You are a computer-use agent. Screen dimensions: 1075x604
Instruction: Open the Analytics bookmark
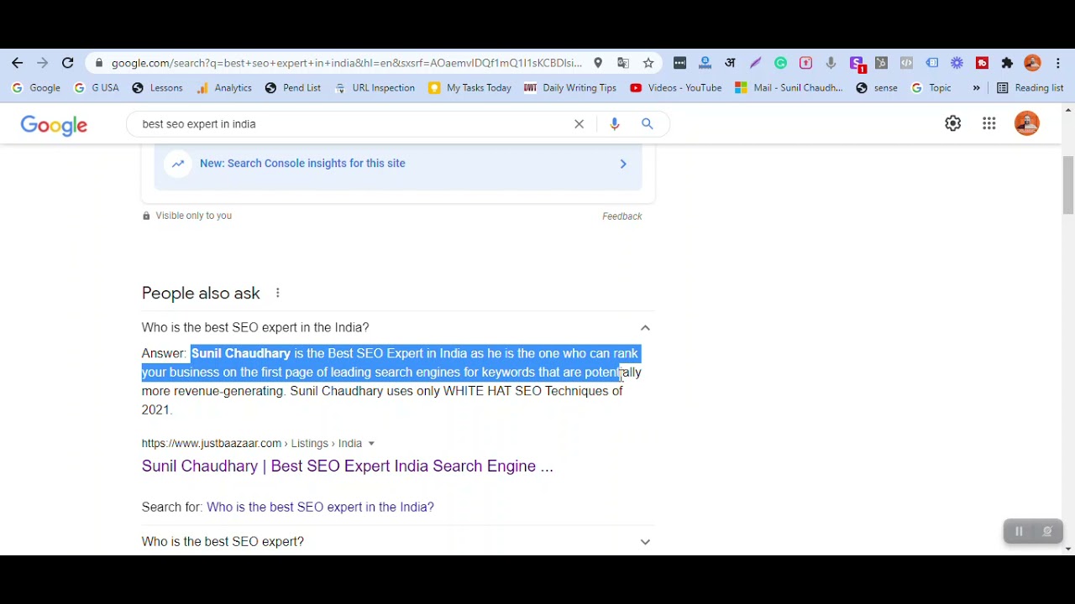(x=224, y=88)
